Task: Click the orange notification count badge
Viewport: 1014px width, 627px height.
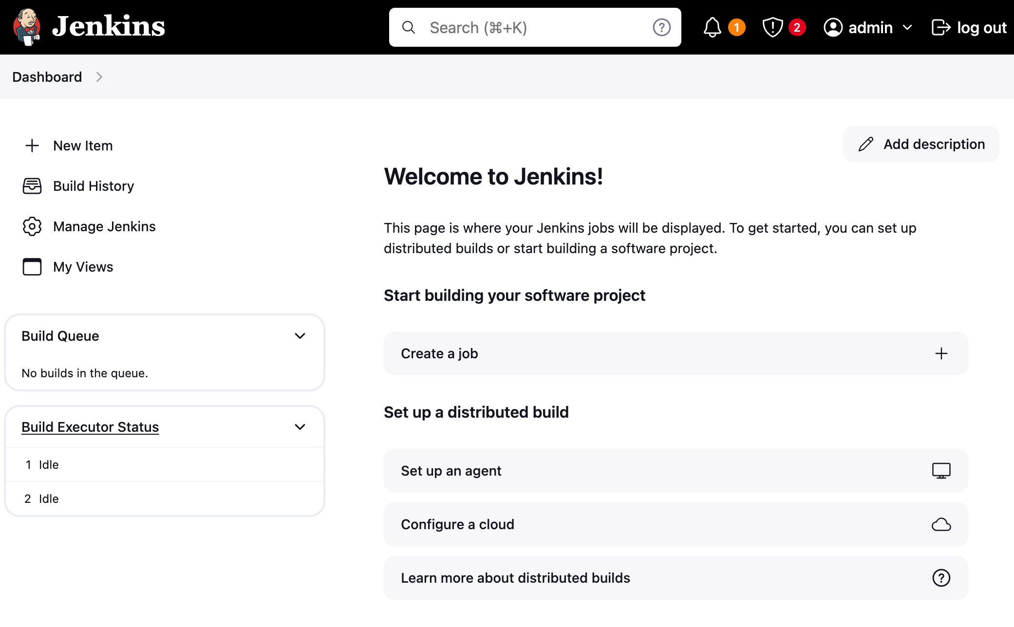Action: tap(737, 27)
